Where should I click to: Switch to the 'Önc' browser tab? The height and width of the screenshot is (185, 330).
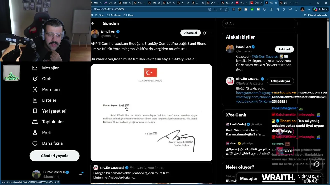[256, 3]
